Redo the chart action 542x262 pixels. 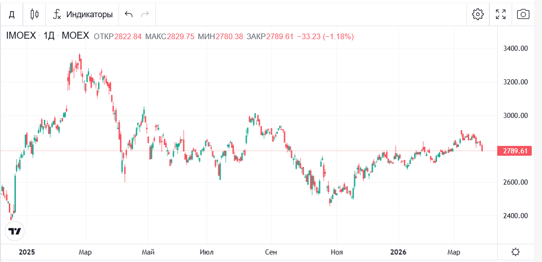(x=145, y=14)
